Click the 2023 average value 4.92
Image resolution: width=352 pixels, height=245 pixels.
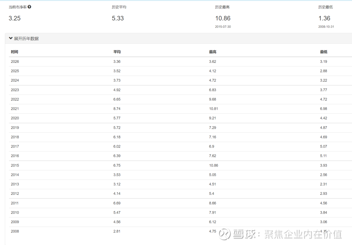point(117,90)
